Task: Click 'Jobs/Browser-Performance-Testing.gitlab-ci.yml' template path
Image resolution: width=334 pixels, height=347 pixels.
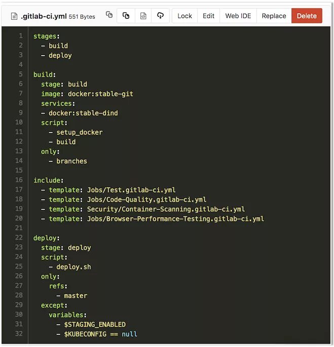Action: coord(175,219)
